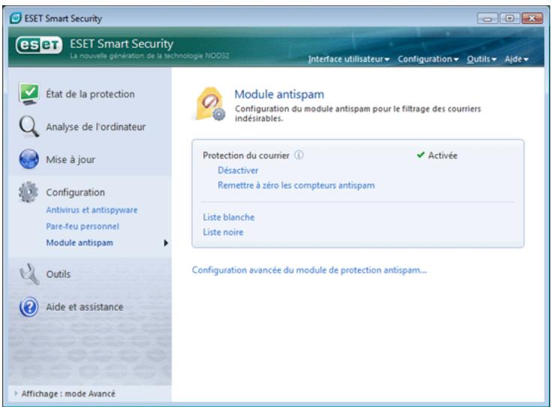The height and width of the screenshot is (407, 551).
Task: Click the Protection du courrier label
Action: (x=246, y=155)
